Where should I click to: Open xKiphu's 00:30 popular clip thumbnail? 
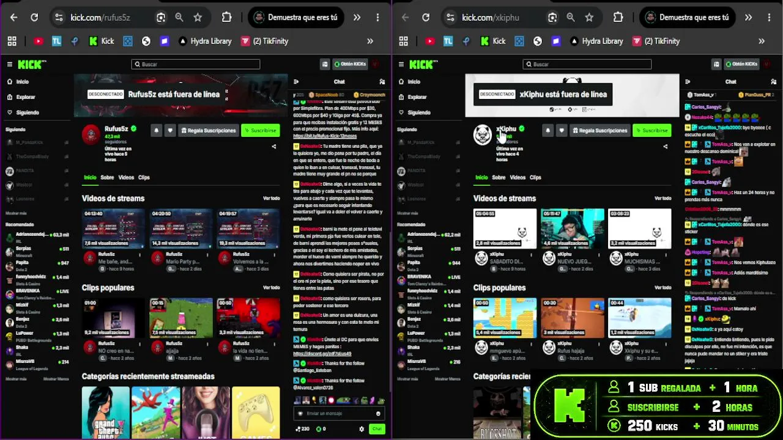(x=572, y=318)
